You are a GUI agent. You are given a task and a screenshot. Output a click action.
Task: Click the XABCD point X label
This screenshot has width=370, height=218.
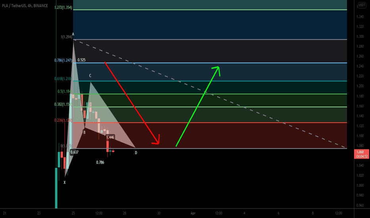(x=64, y=182)
